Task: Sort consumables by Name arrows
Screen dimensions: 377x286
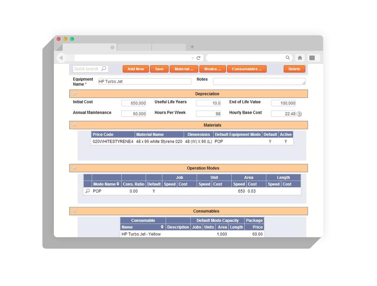Action: (162, 227)
